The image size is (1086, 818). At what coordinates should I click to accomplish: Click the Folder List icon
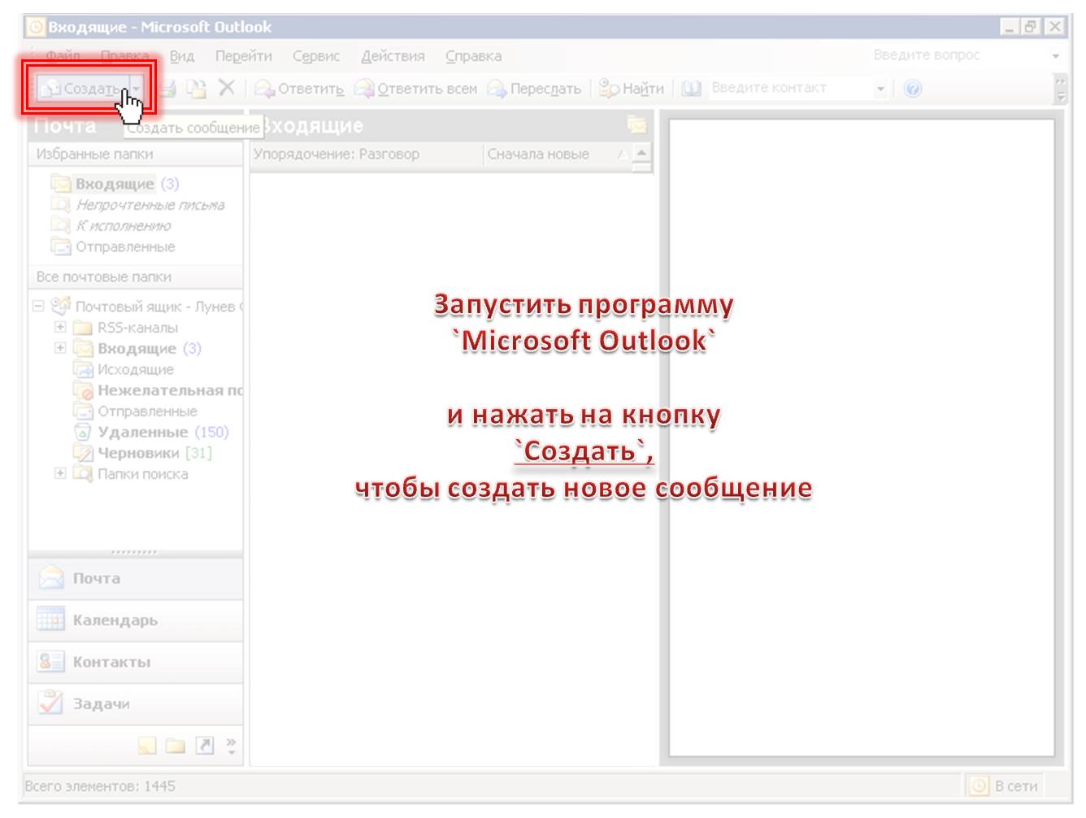coord(176,746)
